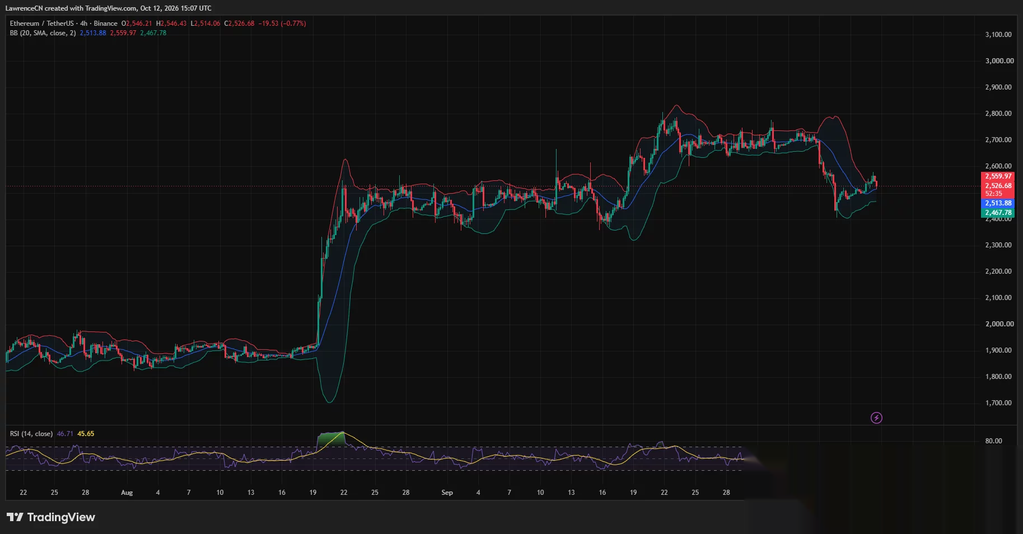Click the blue 2,513.88 tag on price axis
The image size is (1023, 534).
point(998,203)
